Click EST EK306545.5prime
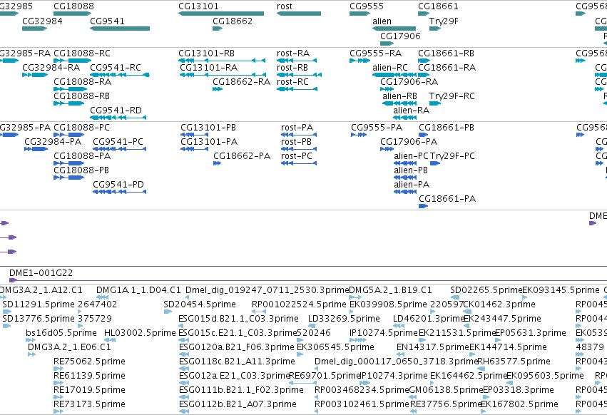607x415 pixels. click(x=336, y=347)
